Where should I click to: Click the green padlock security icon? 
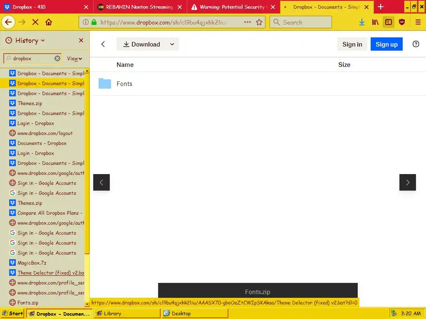tap(94, 22)
